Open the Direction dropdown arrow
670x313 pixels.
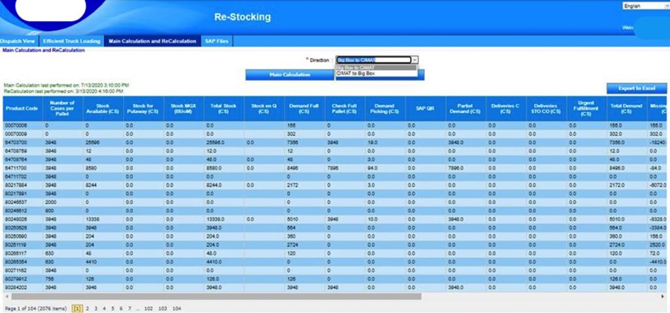415,60
